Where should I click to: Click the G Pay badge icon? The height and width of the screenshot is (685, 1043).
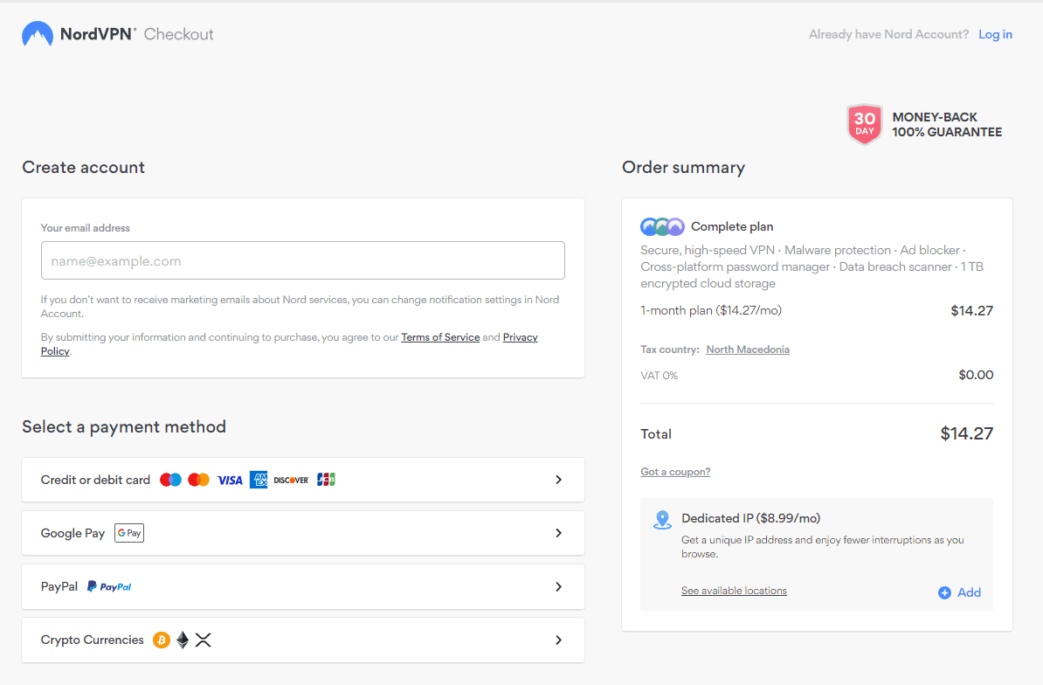coord(129,533)
